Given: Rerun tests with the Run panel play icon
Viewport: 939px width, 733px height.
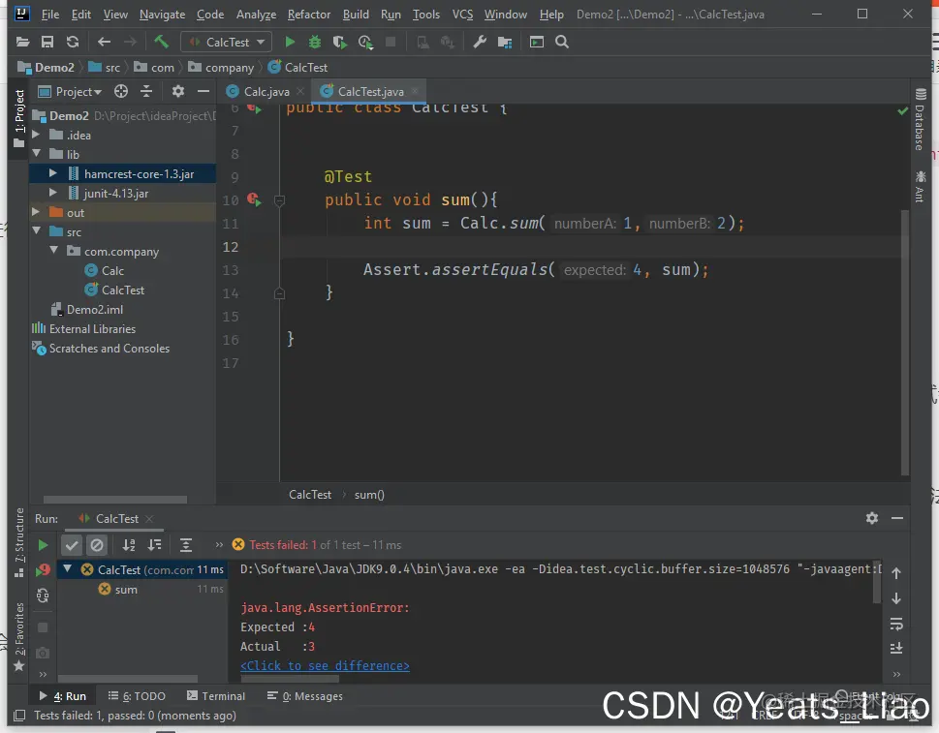Looking at the screenshot, I should (x=43, y=545).
